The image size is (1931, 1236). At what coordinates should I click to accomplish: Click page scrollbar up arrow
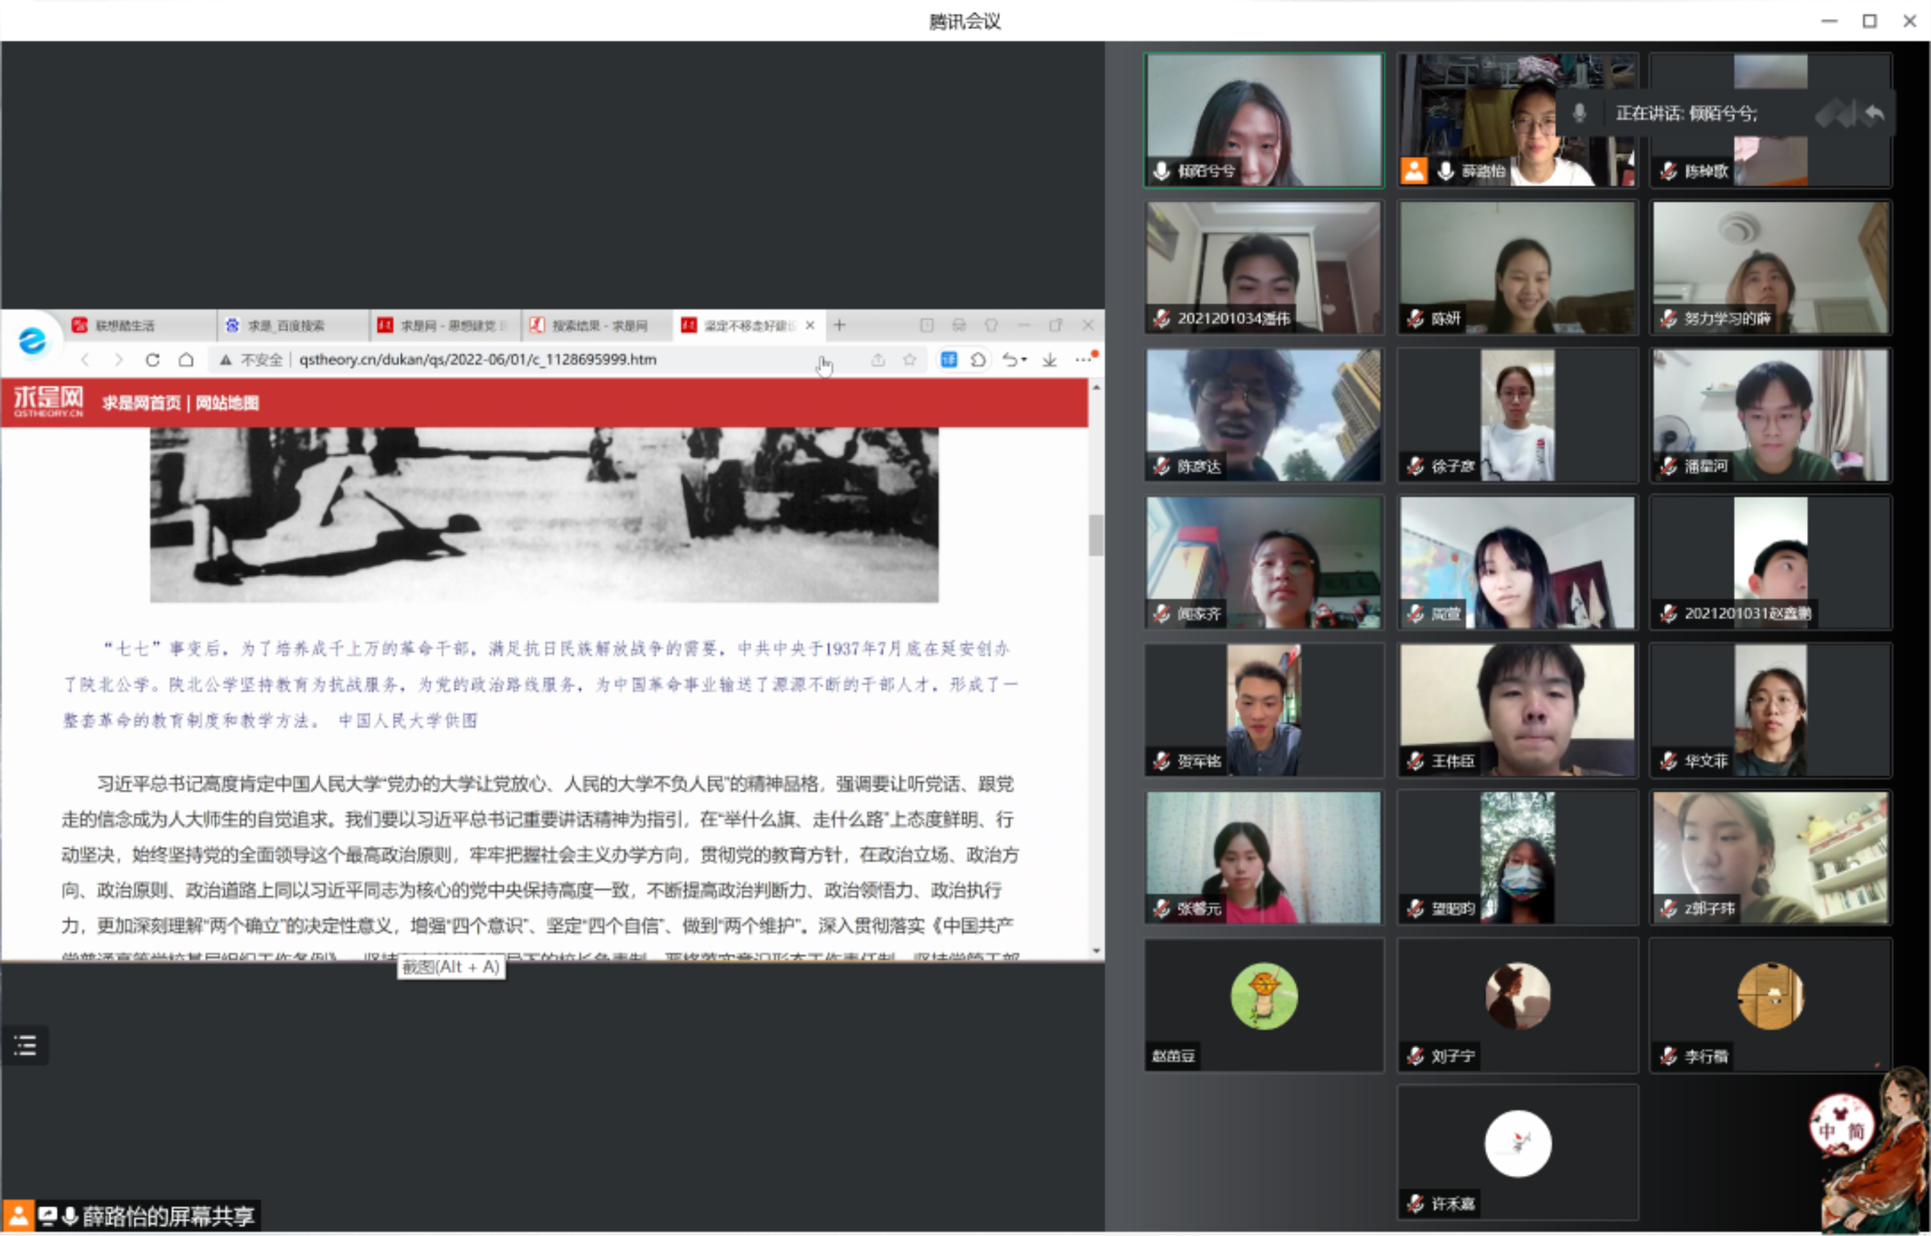coord(1096,387)
